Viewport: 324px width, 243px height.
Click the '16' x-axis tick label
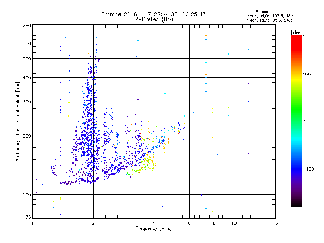(x=275, y=223)
